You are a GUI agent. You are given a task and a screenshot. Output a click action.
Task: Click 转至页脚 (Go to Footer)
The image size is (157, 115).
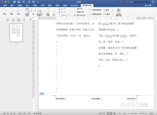point(54,12)
